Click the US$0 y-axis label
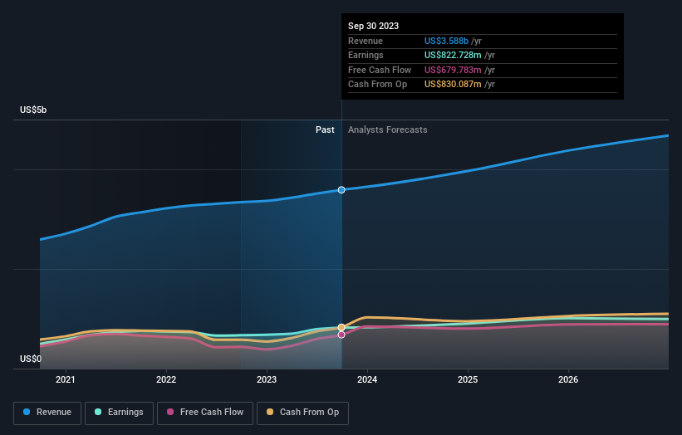 click(31, 359)
